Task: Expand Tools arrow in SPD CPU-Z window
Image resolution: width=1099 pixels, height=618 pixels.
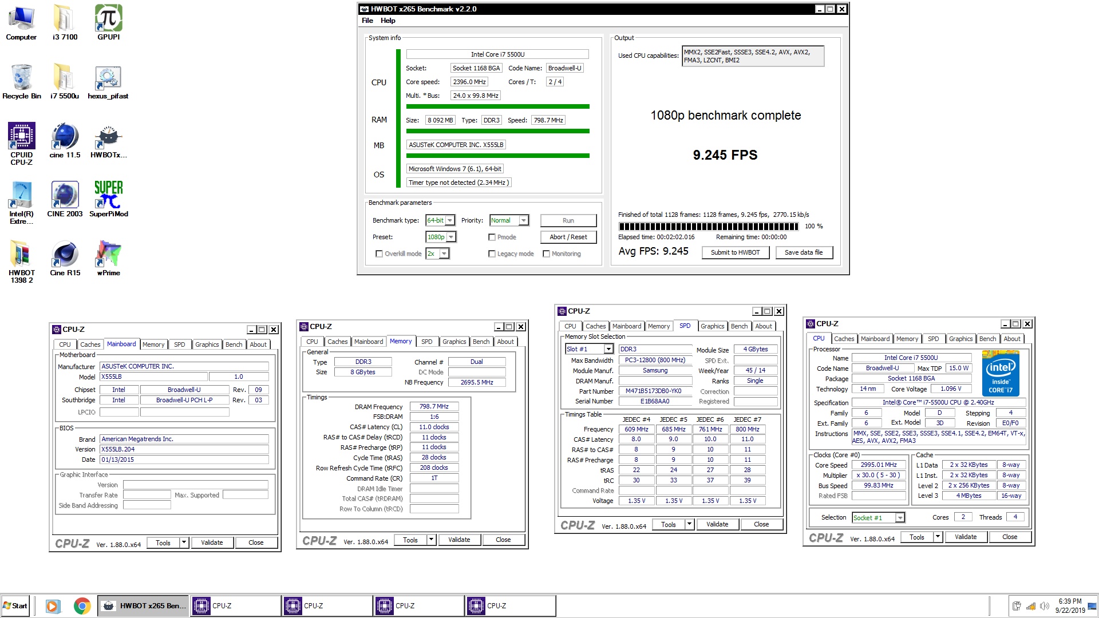Action: click(x=690, y=525)
